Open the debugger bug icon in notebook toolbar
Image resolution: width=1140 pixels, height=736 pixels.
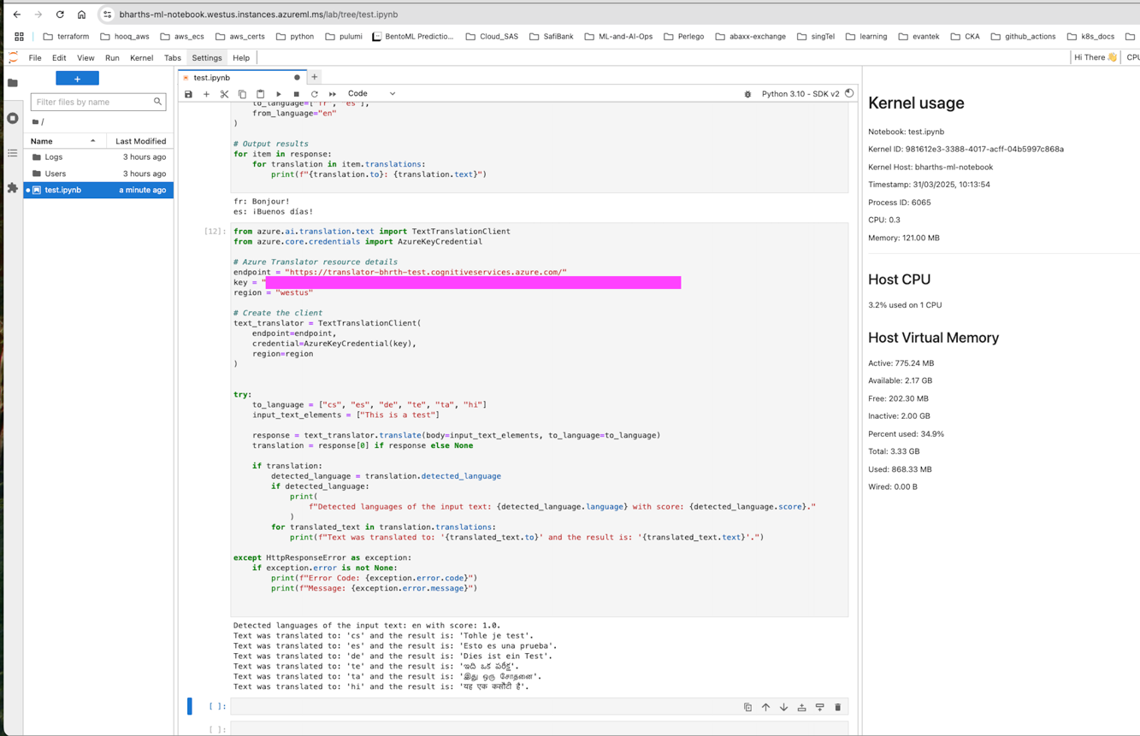747,94
